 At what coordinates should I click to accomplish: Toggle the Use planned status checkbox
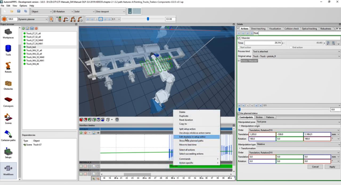tap(238, 113)
